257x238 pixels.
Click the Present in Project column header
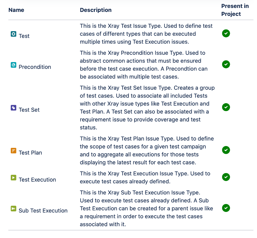point(235,10)
